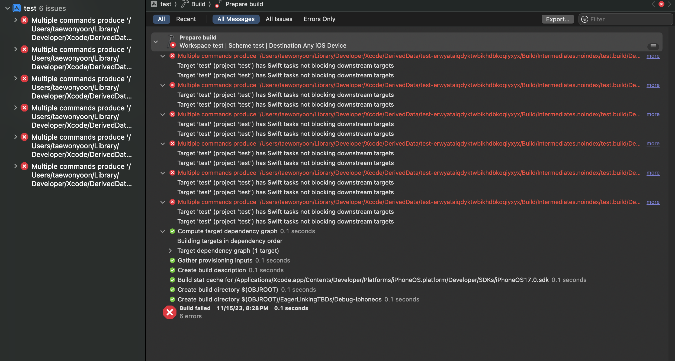Toggle the transcript lines icon on Prepare build
This screenshot has height=361, width=675.
tap(653, 47)
